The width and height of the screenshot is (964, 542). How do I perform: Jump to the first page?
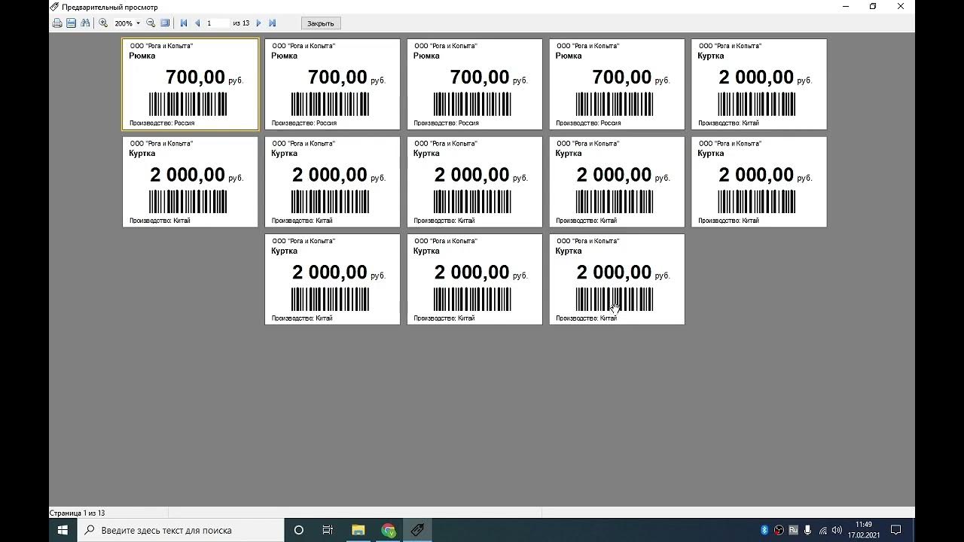(x=184, y=23)
